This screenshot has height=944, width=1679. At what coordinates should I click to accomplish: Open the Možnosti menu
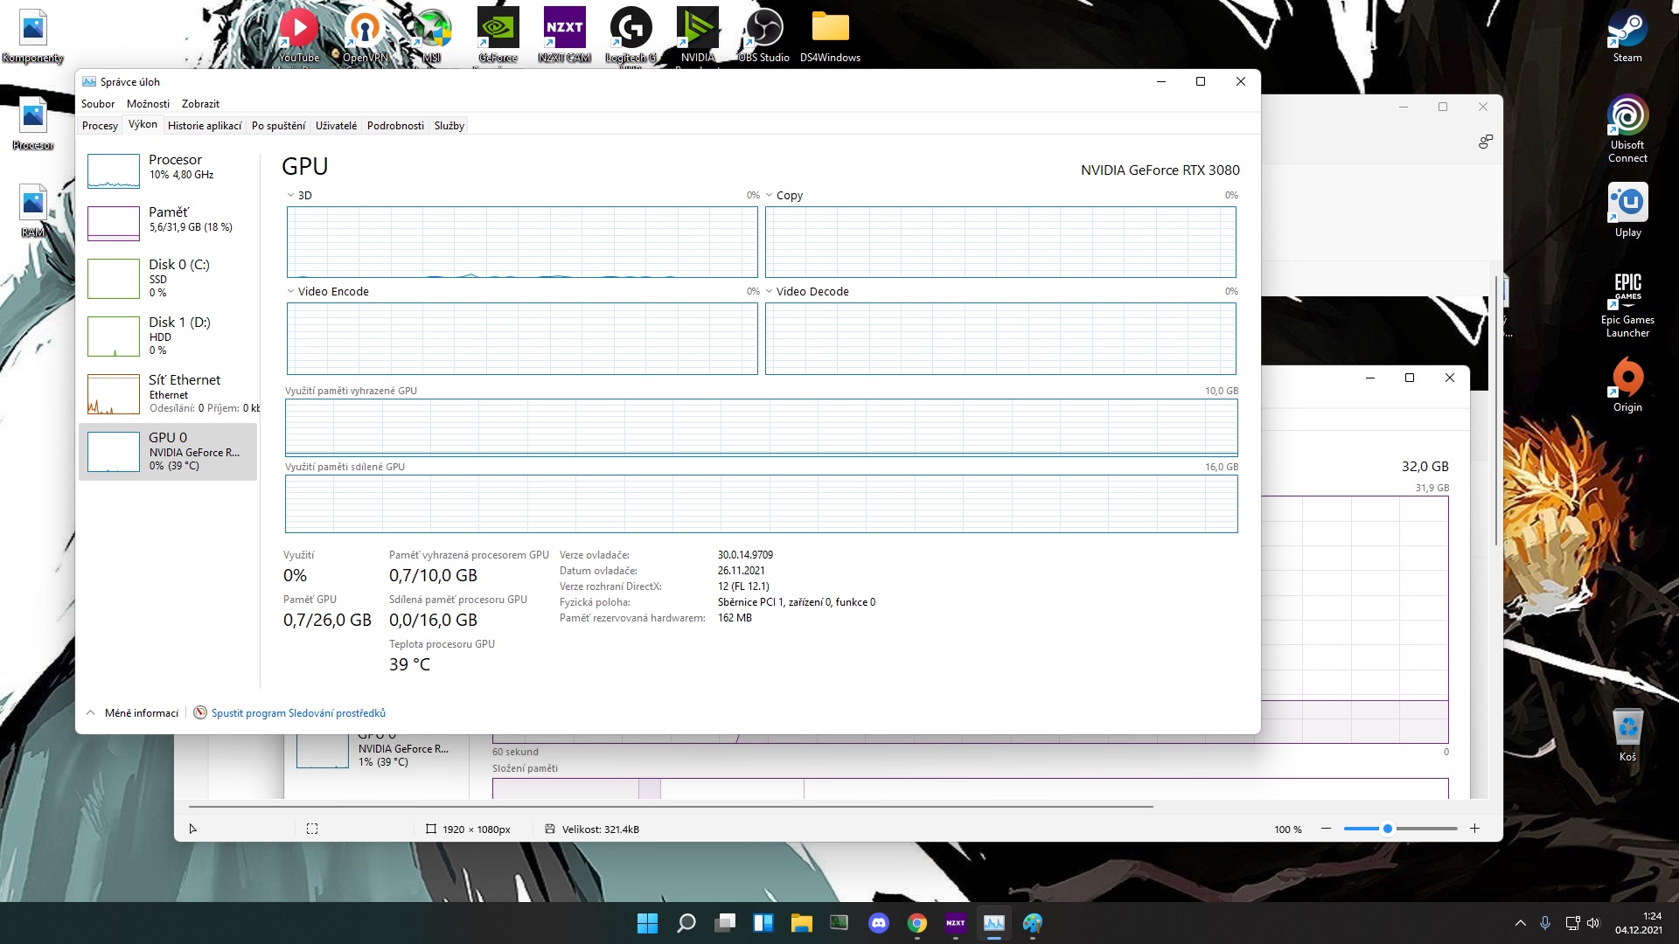tap(148, 104)
